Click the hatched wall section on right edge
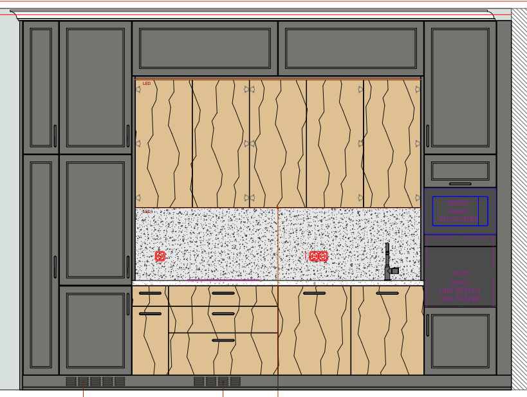 519,193
